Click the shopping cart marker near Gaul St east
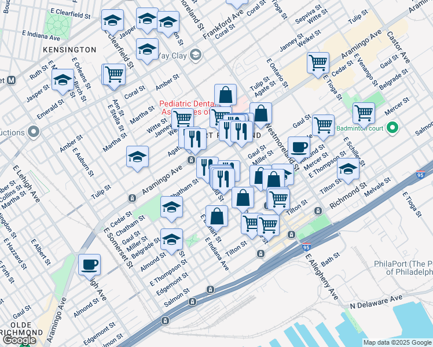433x347 pixels. (324, 126)
